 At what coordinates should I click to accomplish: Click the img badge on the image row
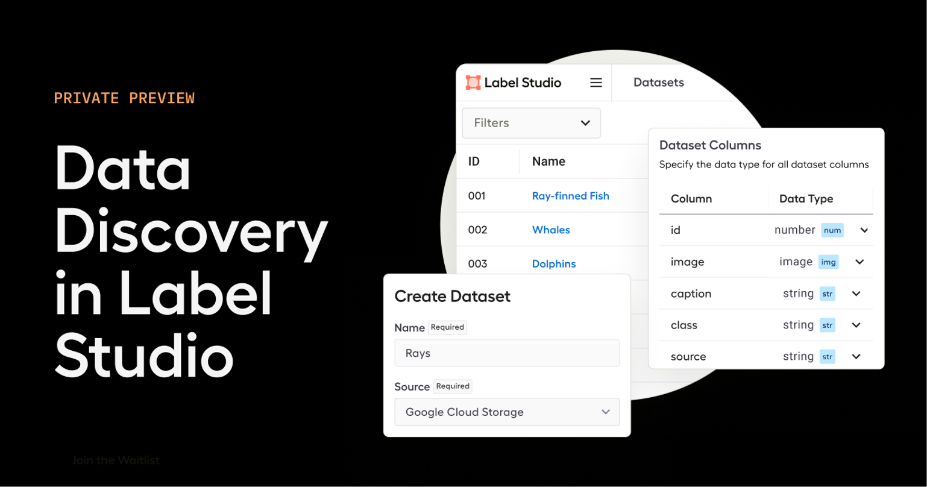pyautogui.click(x=828, y=262)
